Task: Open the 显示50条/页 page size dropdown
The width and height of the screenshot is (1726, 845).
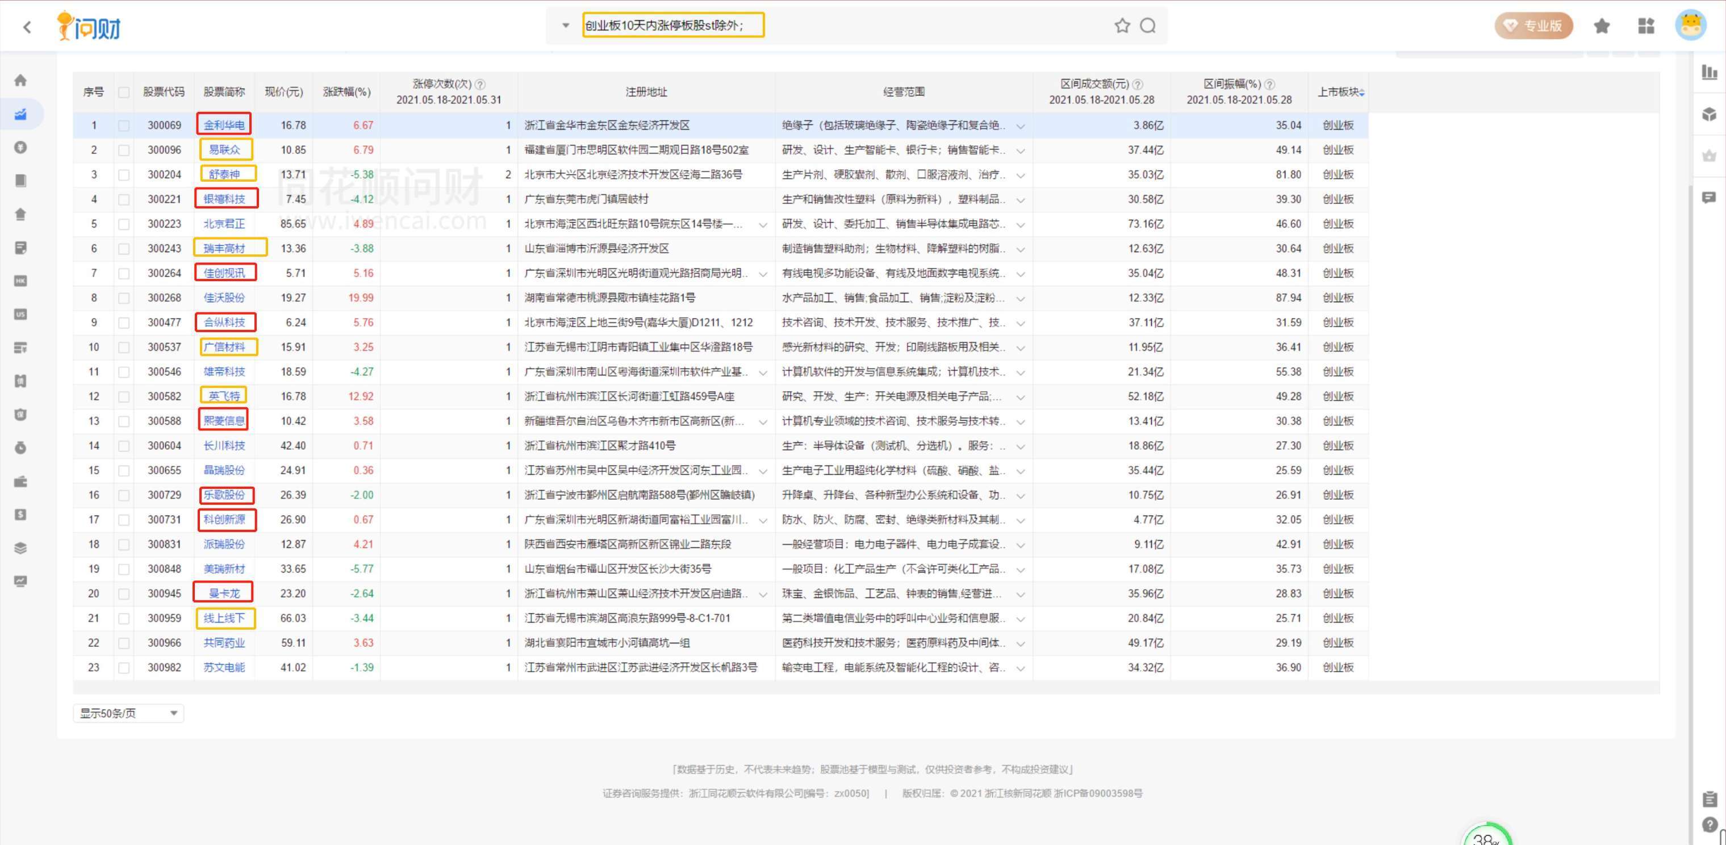Action: pyautogui.click(x=129, y=713)
